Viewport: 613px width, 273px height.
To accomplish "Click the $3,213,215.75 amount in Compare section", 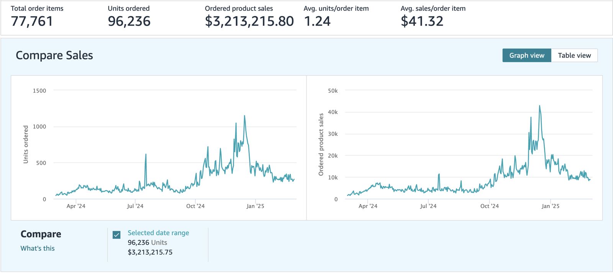I will click(x=150, y=252).
